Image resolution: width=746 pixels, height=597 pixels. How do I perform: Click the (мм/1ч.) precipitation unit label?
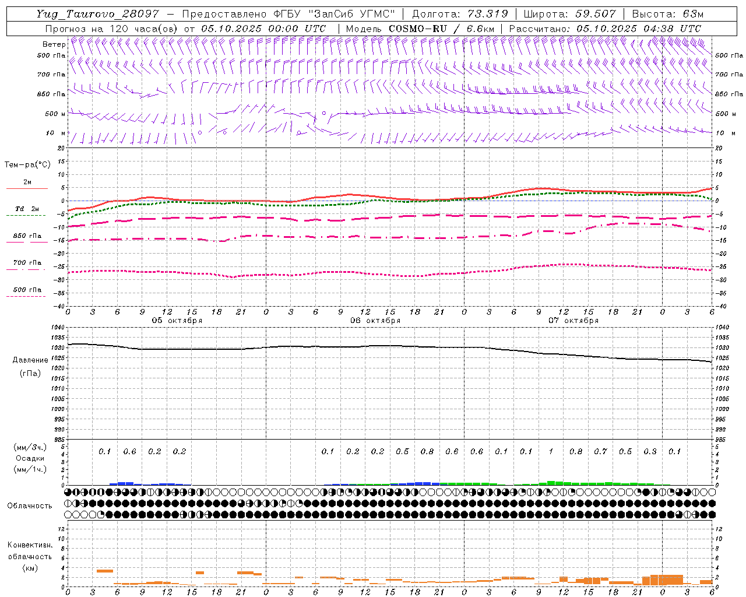tap(30, 469)
